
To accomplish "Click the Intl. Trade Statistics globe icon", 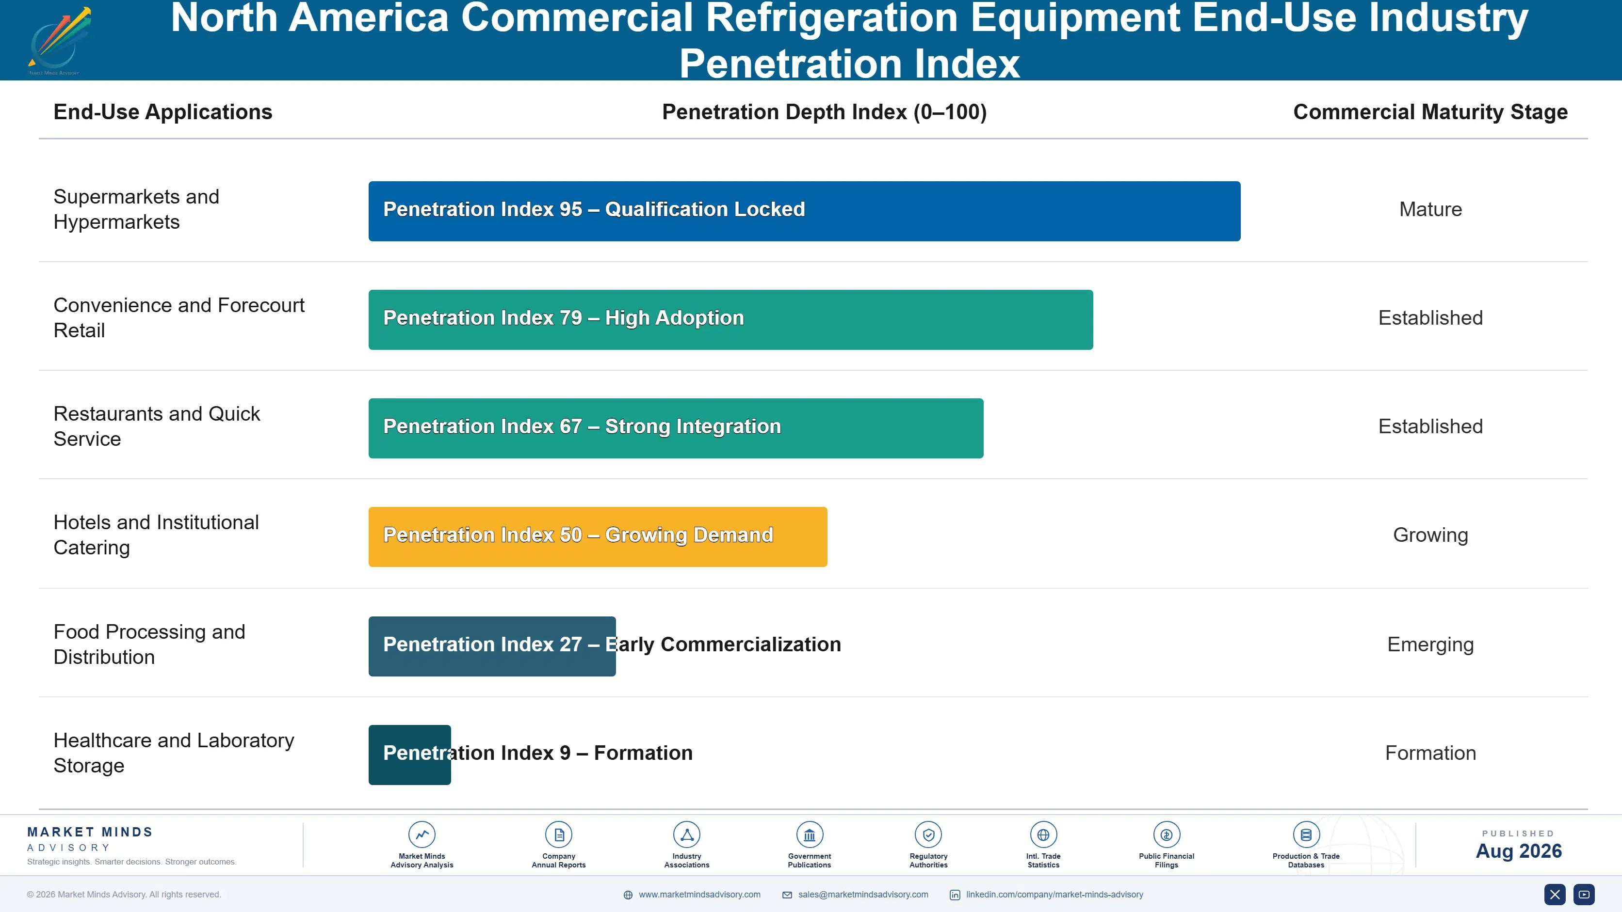I will [1043, 834].
